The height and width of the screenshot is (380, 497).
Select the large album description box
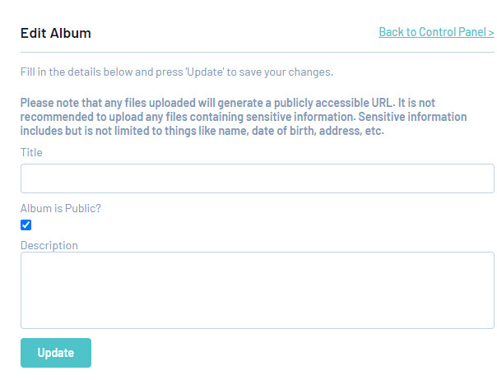pos(257,290)
